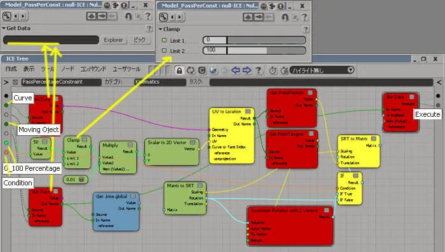This screenshot has height=252, width=445.
Task: Collapse the Get Data section triangle
Action: (4, 29)
